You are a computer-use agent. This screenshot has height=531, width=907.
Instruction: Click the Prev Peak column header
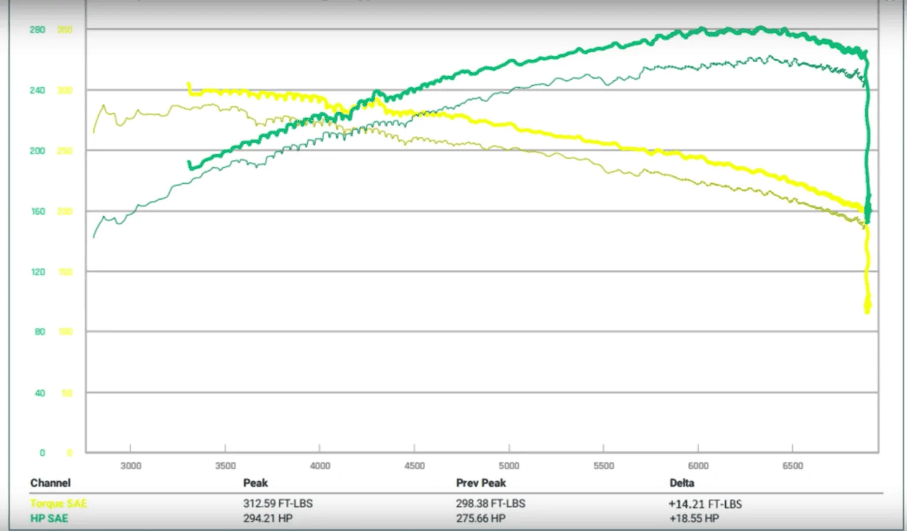coord(481,483)
